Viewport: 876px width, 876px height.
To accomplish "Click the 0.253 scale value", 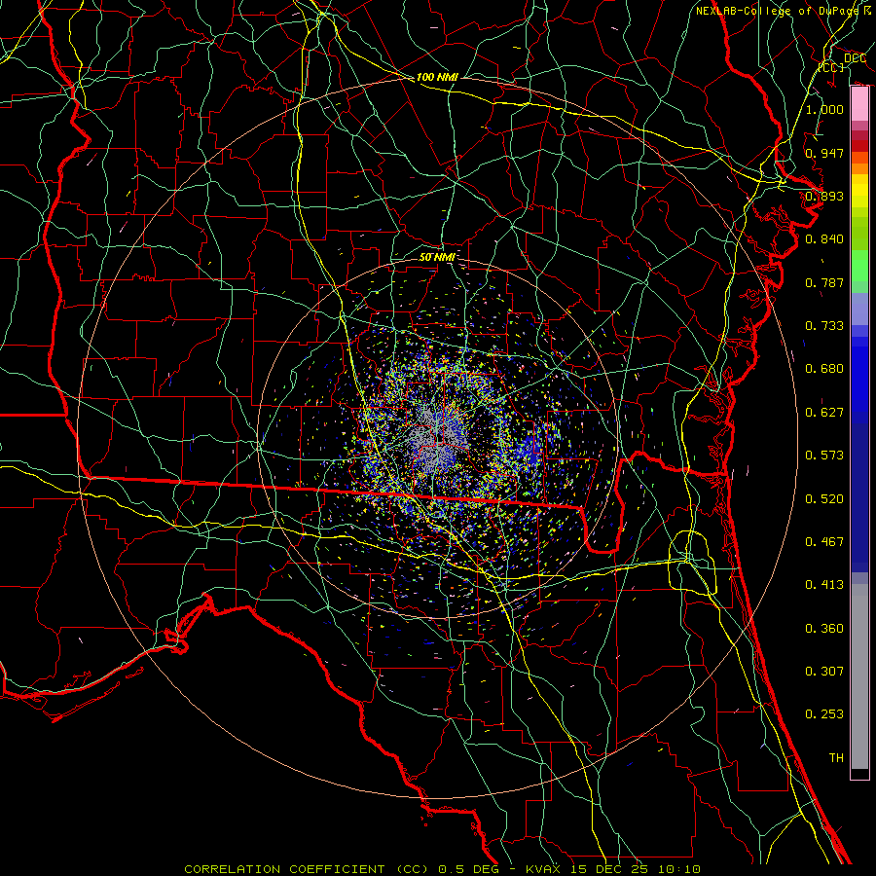I will coord(824,714).
